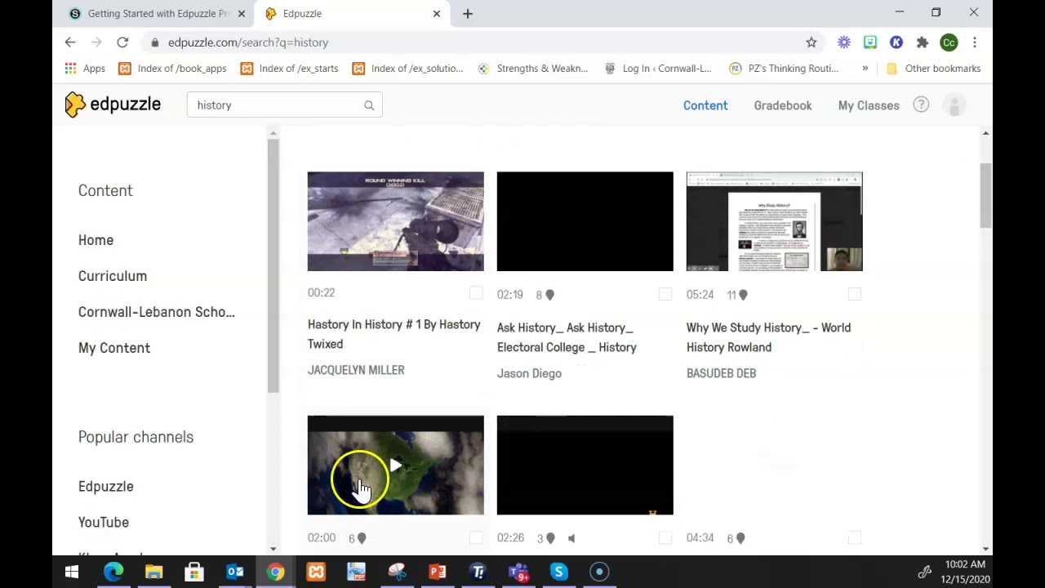Select the YouTube popular channel

click(104, 523)
